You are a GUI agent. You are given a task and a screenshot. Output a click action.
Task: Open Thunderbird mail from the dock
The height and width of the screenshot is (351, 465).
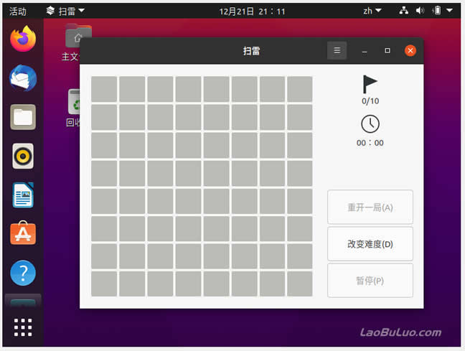[x=23, y=78]
